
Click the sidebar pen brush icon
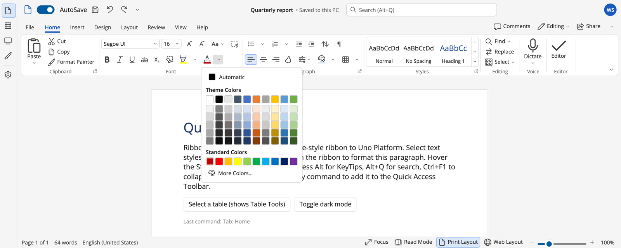8,56
